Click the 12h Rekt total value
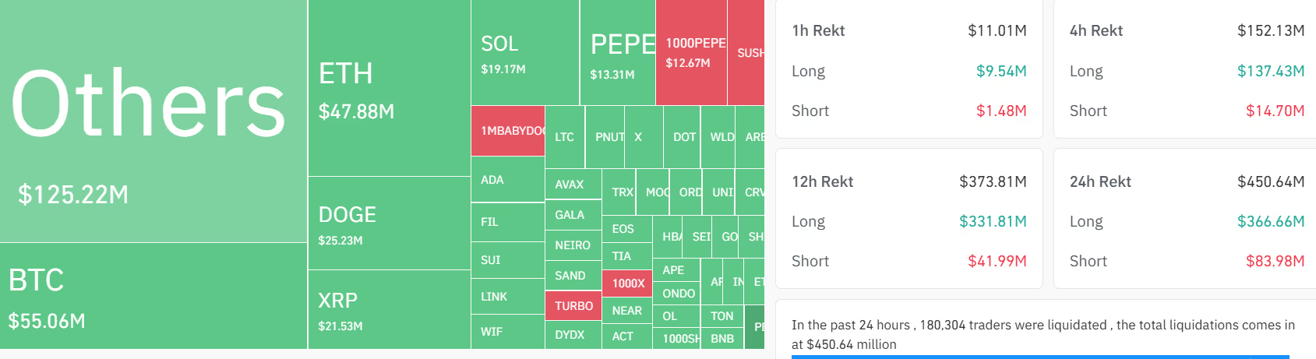 pos(992,181)
